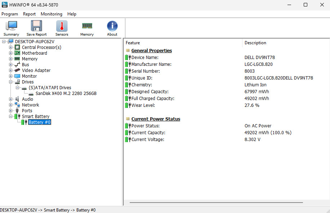Open the Summary toolbar icon

pyautogui.click(x=12, y=26)
